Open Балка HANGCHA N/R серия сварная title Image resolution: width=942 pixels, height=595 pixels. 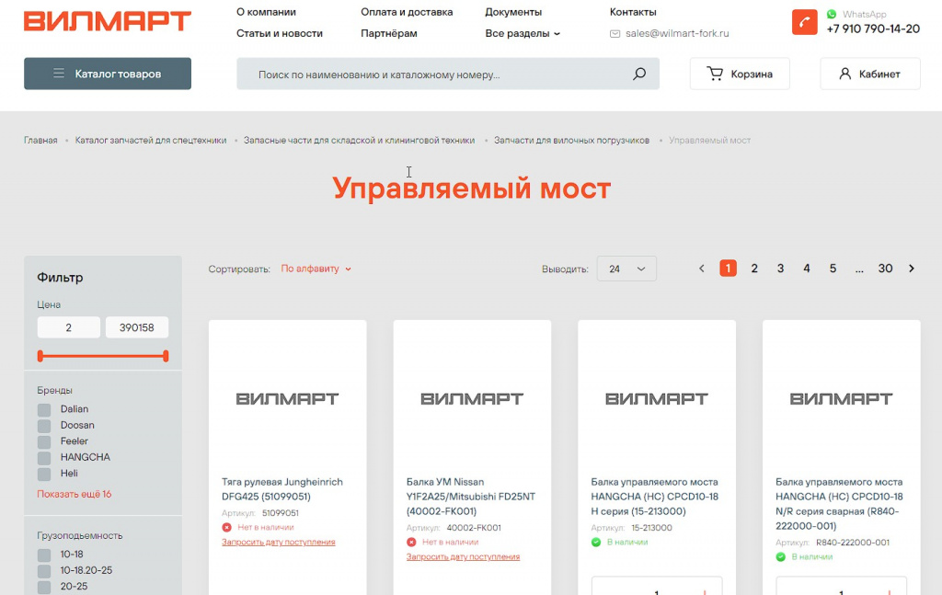[x=839, y=504]
